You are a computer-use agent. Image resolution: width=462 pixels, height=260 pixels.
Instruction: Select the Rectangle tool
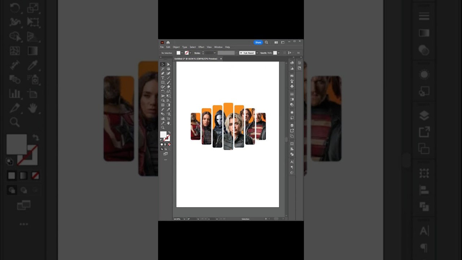tap(163, 82)
